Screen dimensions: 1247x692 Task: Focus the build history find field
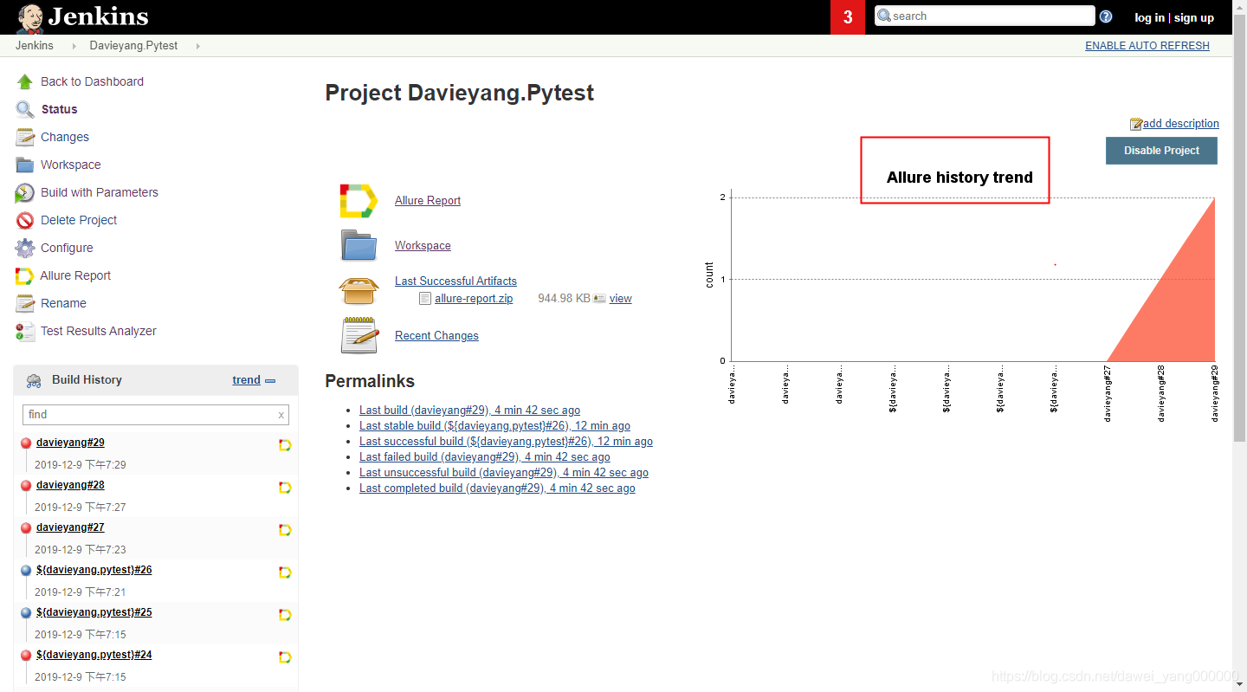(155, 414)
